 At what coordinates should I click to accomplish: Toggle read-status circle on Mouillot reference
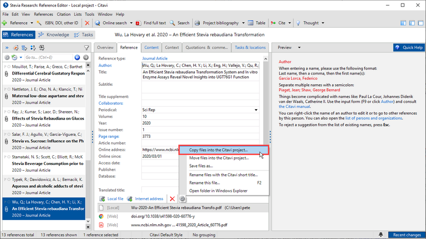9,67
